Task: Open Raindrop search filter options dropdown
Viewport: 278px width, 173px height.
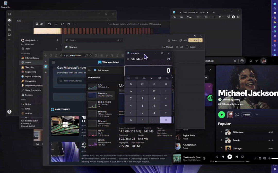Action: click(x=119, y=40)
